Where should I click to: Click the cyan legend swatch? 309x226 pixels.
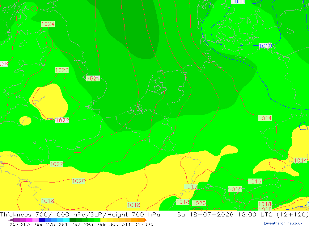(x=66, y=220)
